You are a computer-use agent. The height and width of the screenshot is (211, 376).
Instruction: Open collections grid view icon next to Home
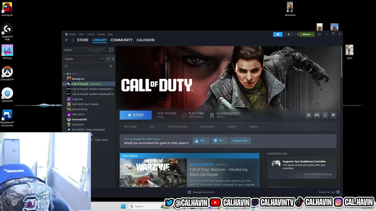(x=111, y=50)
